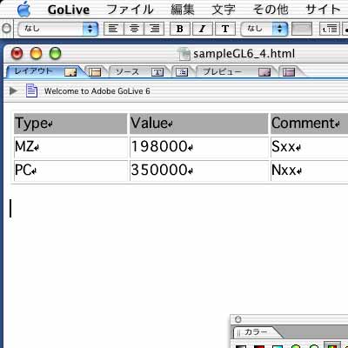Image resolution: width=348 pixels, height=348 pixels.
Task: Click the center align toolbar icon
Action: click(134, 29)
